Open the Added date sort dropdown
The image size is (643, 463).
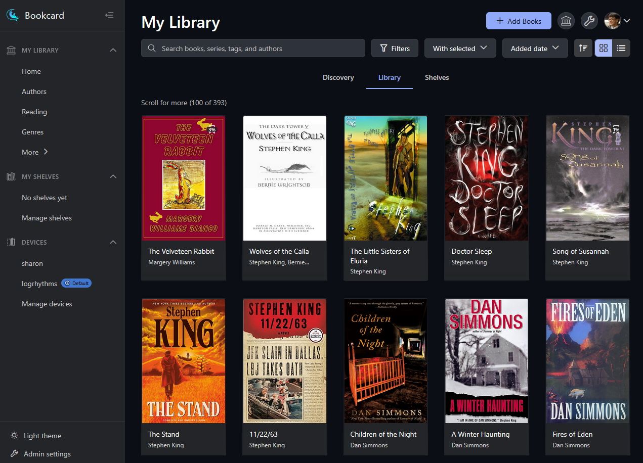click(535, 49)
